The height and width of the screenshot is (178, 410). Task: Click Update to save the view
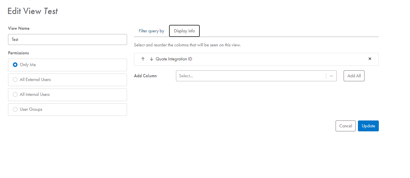(368, 126)
